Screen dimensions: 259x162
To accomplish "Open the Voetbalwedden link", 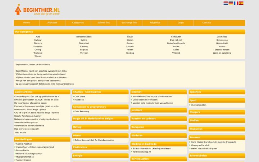I will (x=199, y=105).
